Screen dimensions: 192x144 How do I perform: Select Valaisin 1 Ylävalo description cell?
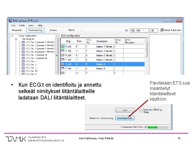[104, 46]
